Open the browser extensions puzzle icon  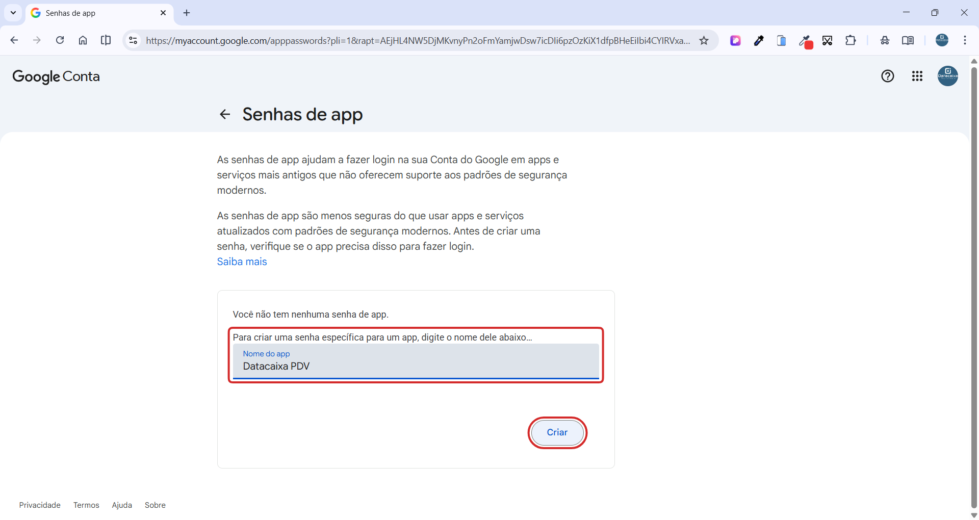(850, 41)
